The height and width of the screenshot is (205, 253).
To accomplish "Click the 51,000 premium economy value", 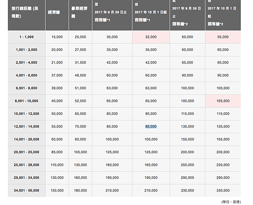I will point(81,88).
